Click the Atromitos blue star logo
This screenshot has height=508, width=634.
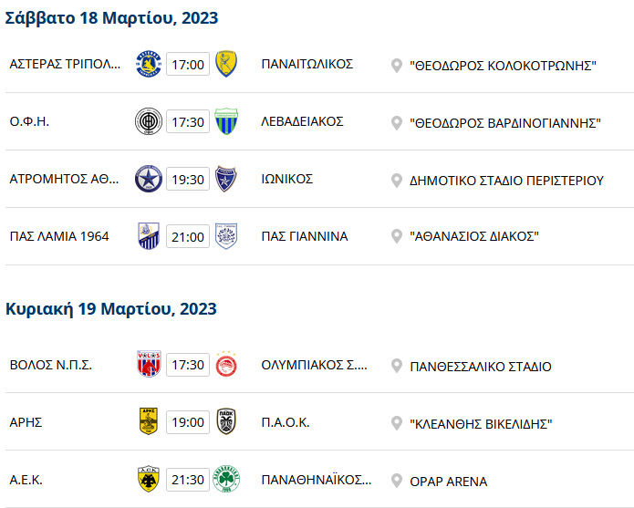[149, 179]
